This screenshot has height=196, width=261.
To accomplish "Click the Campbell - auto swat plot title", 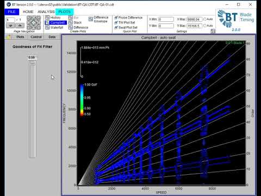I will [x=158, y=38].
